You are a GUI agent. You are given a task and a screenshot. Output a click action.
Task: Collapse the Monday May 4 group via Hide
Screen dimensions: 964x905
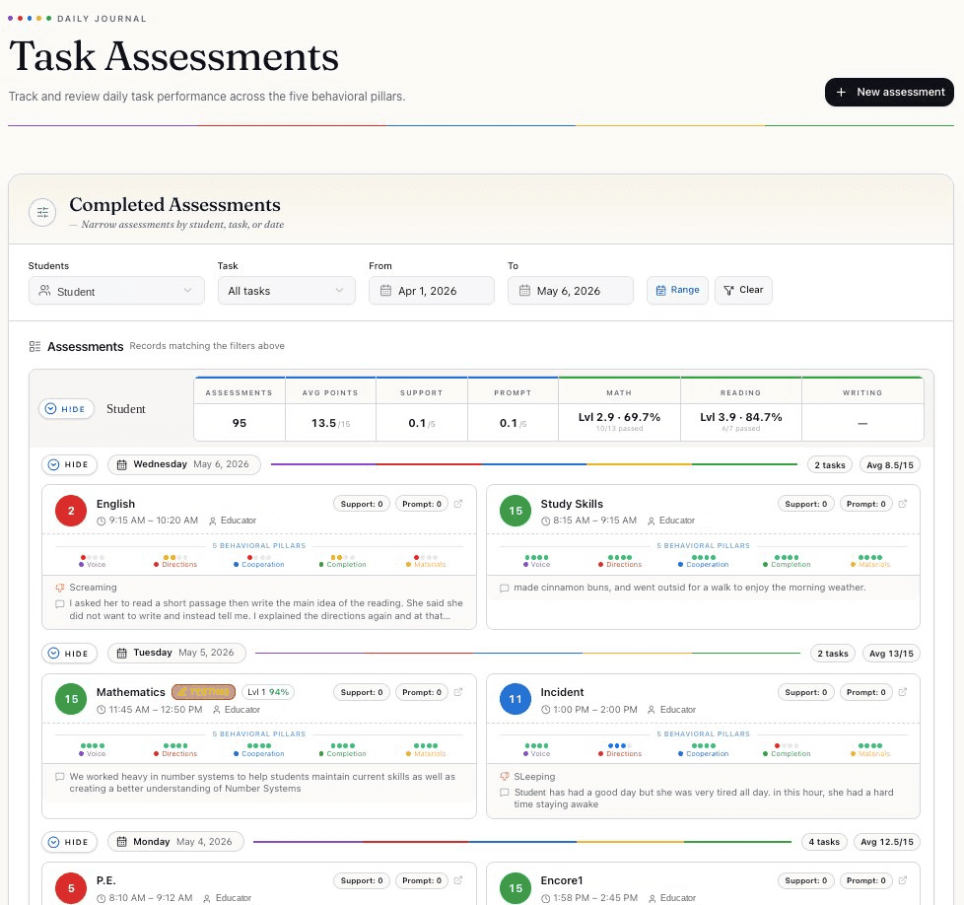69,842
